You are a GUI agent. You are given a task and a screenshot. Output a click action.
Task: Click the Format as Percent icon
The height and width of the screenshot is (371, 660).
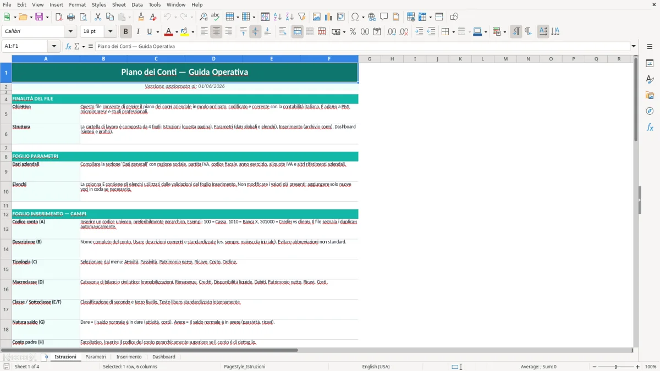coord(353,32)
